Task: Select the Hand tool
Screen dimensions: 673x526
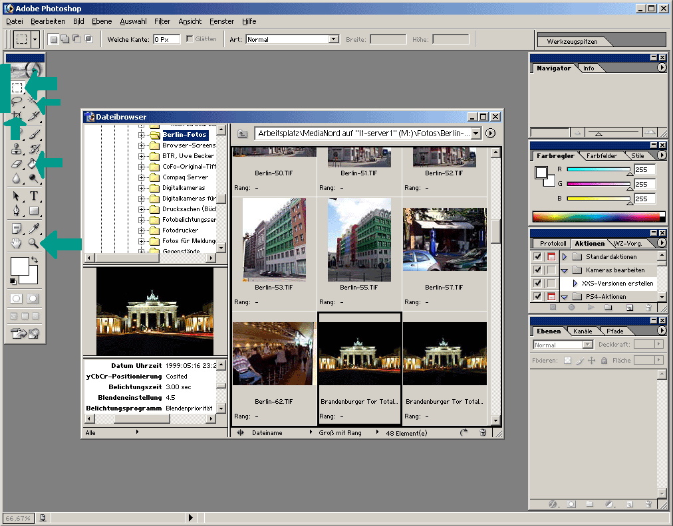Action: [x=17, y=244]
